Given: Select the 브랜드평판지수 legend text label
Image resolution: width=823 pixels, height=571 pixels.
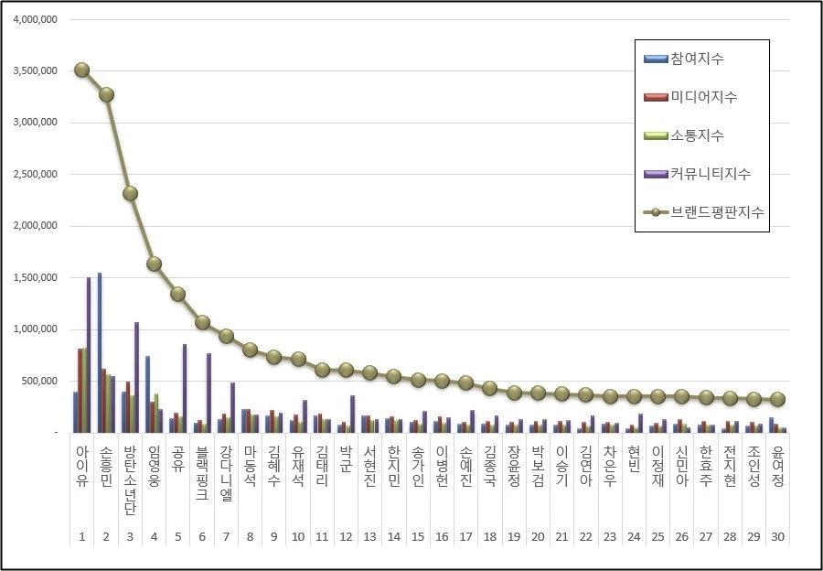Looking at the screenshot, I should (x=717, y=211).
